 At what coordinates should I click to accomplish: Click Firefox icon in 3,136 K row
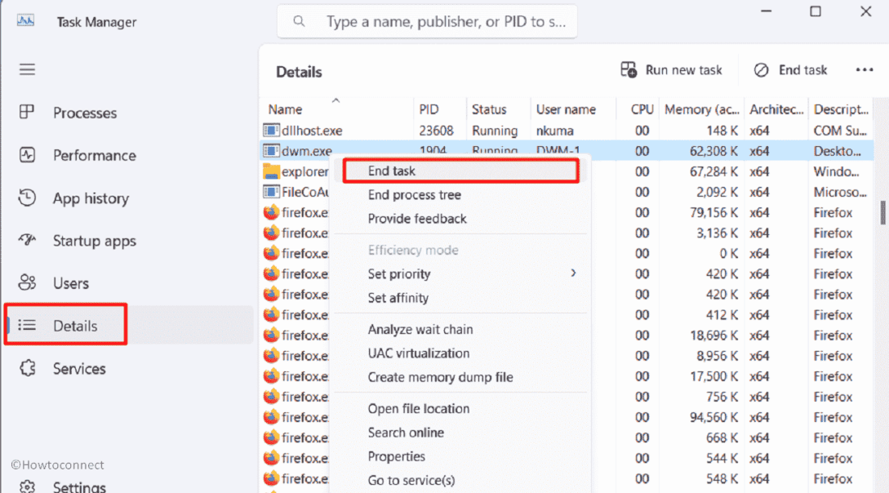point(271,233)
